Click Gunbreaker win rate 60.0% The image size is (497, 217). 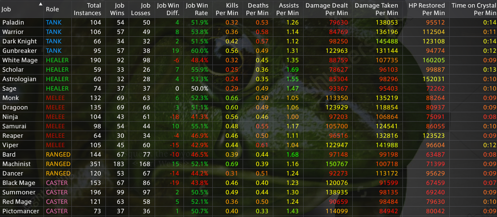point(200,51)
